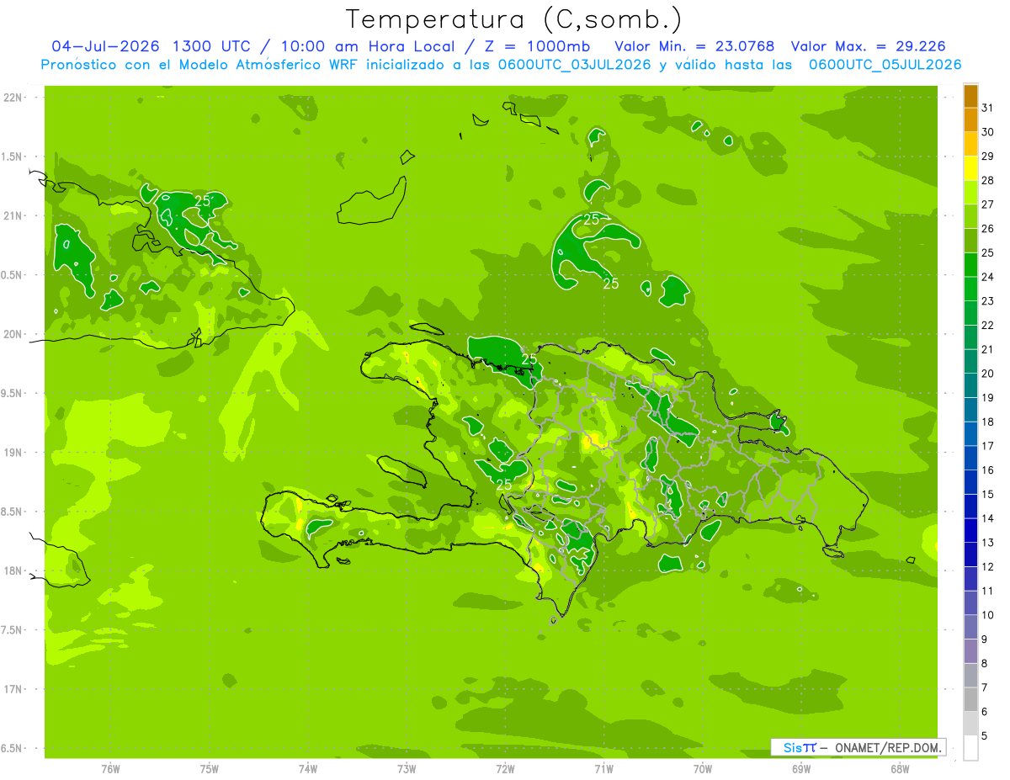Screen dimensions: 1010x780
Task: Click the 'SisTT - ONAMET/REP.DOM.' credit label
Action: point(858,747)
